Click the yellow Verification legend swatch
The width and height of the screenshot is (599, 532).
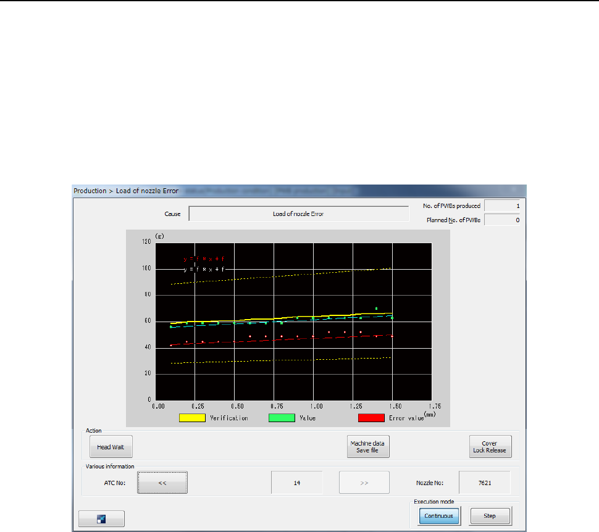pyautogui.click(x=192, y=418)
